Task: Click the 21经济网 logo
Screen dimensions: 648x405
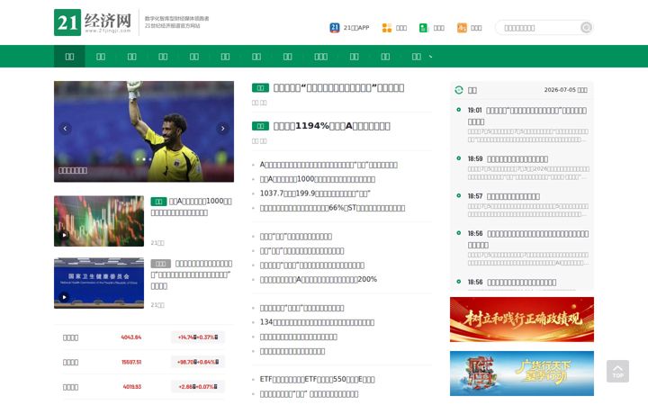Action: [93, 22]
